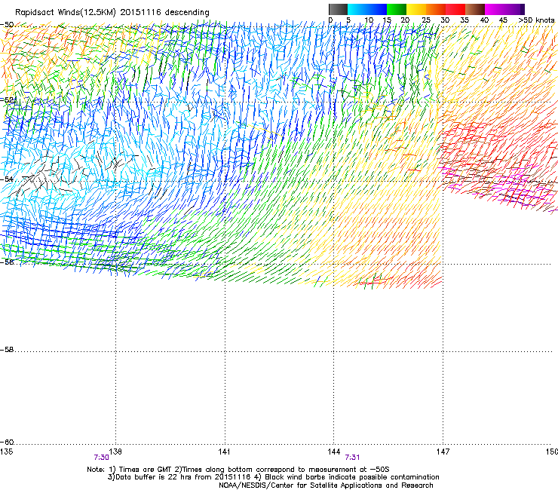
Task: Click the purple '7:30' swath time marker
Action: click(x=102, y=458)
